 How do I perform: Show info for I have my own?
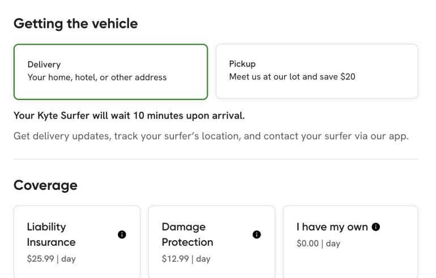coord(376,227)
